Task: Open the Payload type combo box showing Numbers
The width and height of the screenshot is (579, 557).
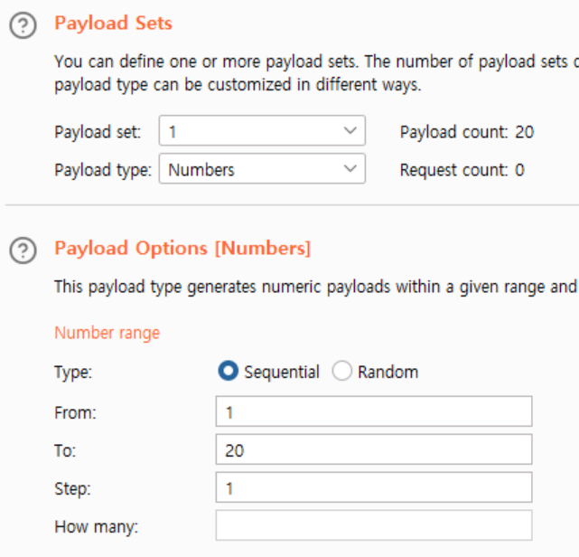Action: pos(253,169)
